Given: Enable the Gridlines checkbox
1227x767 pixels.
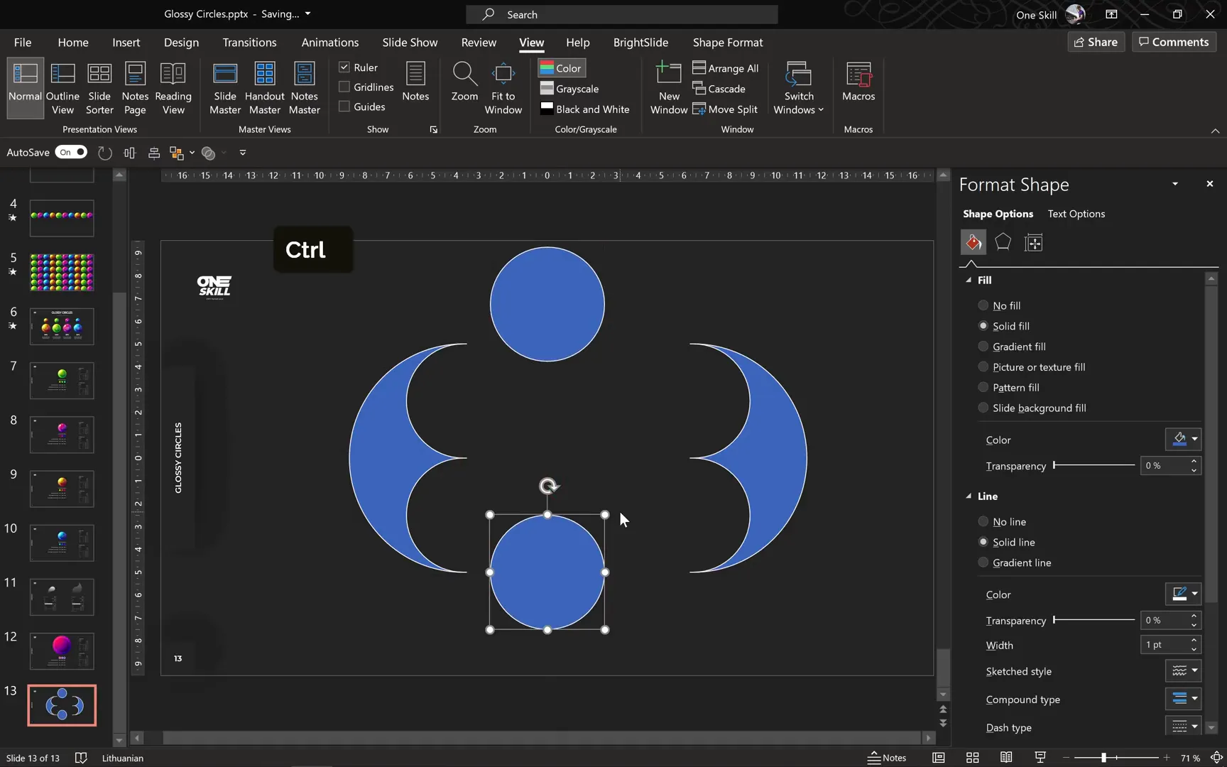Looking at the screenshot, I should [344, 87].
